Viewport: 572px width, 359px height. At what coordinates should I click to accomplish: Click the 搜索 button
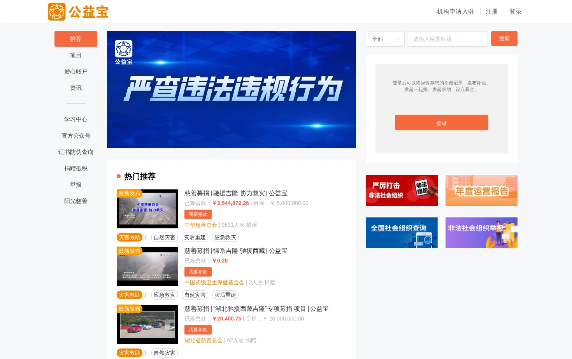[504, 39]
